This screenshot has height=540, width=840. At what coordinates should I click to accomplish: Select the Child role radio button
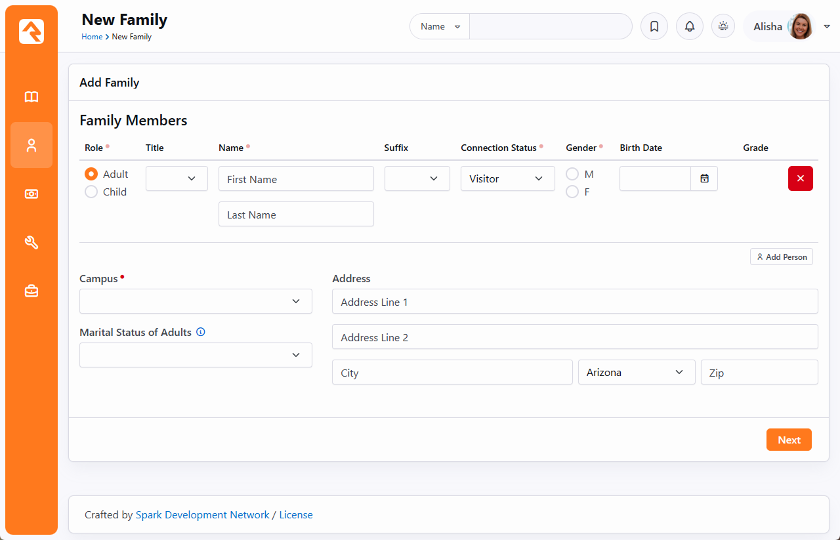[91, 192]
